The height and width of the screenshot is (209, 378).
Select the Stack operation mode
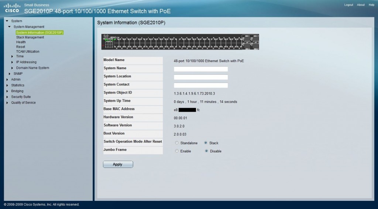click(206, 143)
